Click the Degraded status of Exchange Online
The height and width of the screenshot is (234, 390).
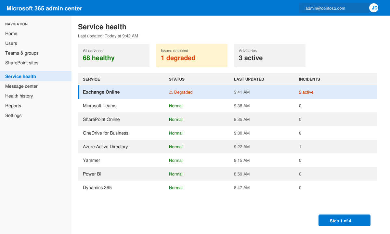pos(181,92)
